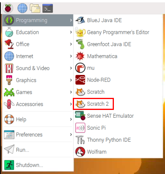This screenshot has width=165, height=174.
Task: Launch the Terminal from the taskbar
Action: [48, 8]
